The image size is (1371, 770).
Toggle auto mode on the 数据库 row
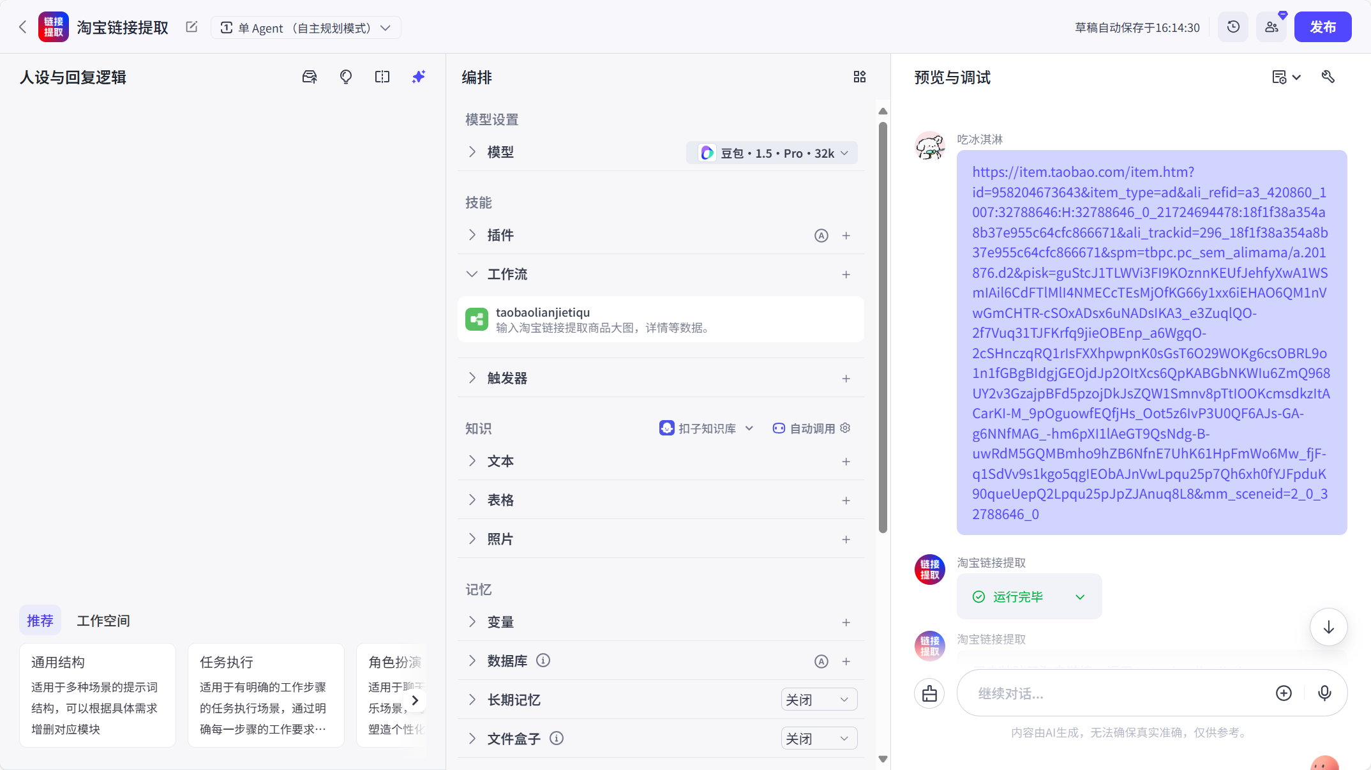click(821, 661)
